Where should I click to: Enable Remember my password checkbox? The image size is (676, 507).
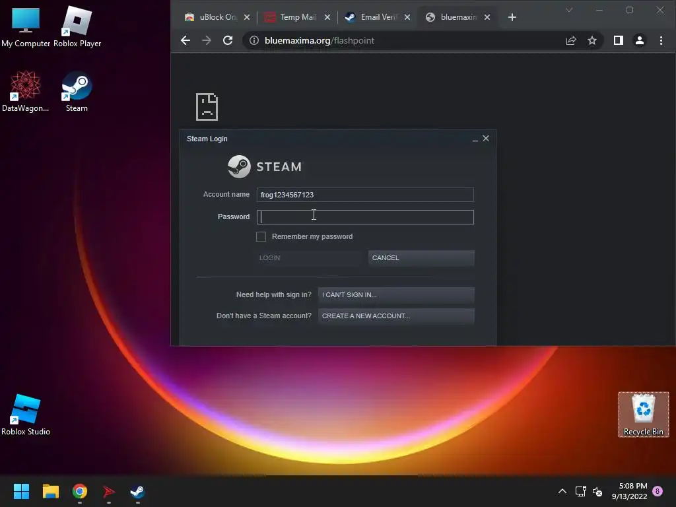tap(261, 236)
